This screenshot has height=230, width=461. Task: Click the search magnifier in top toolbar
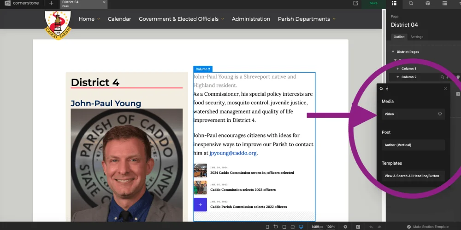(x=411, y=3)
